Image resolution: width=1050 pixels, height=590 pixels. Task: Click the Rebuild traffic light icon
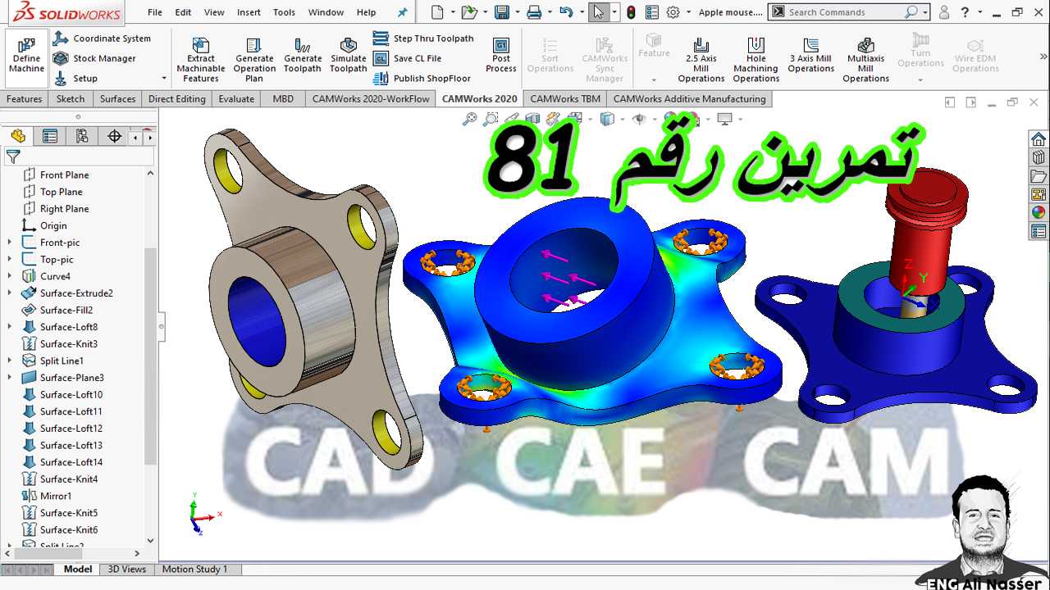click(x=631, y=12)
